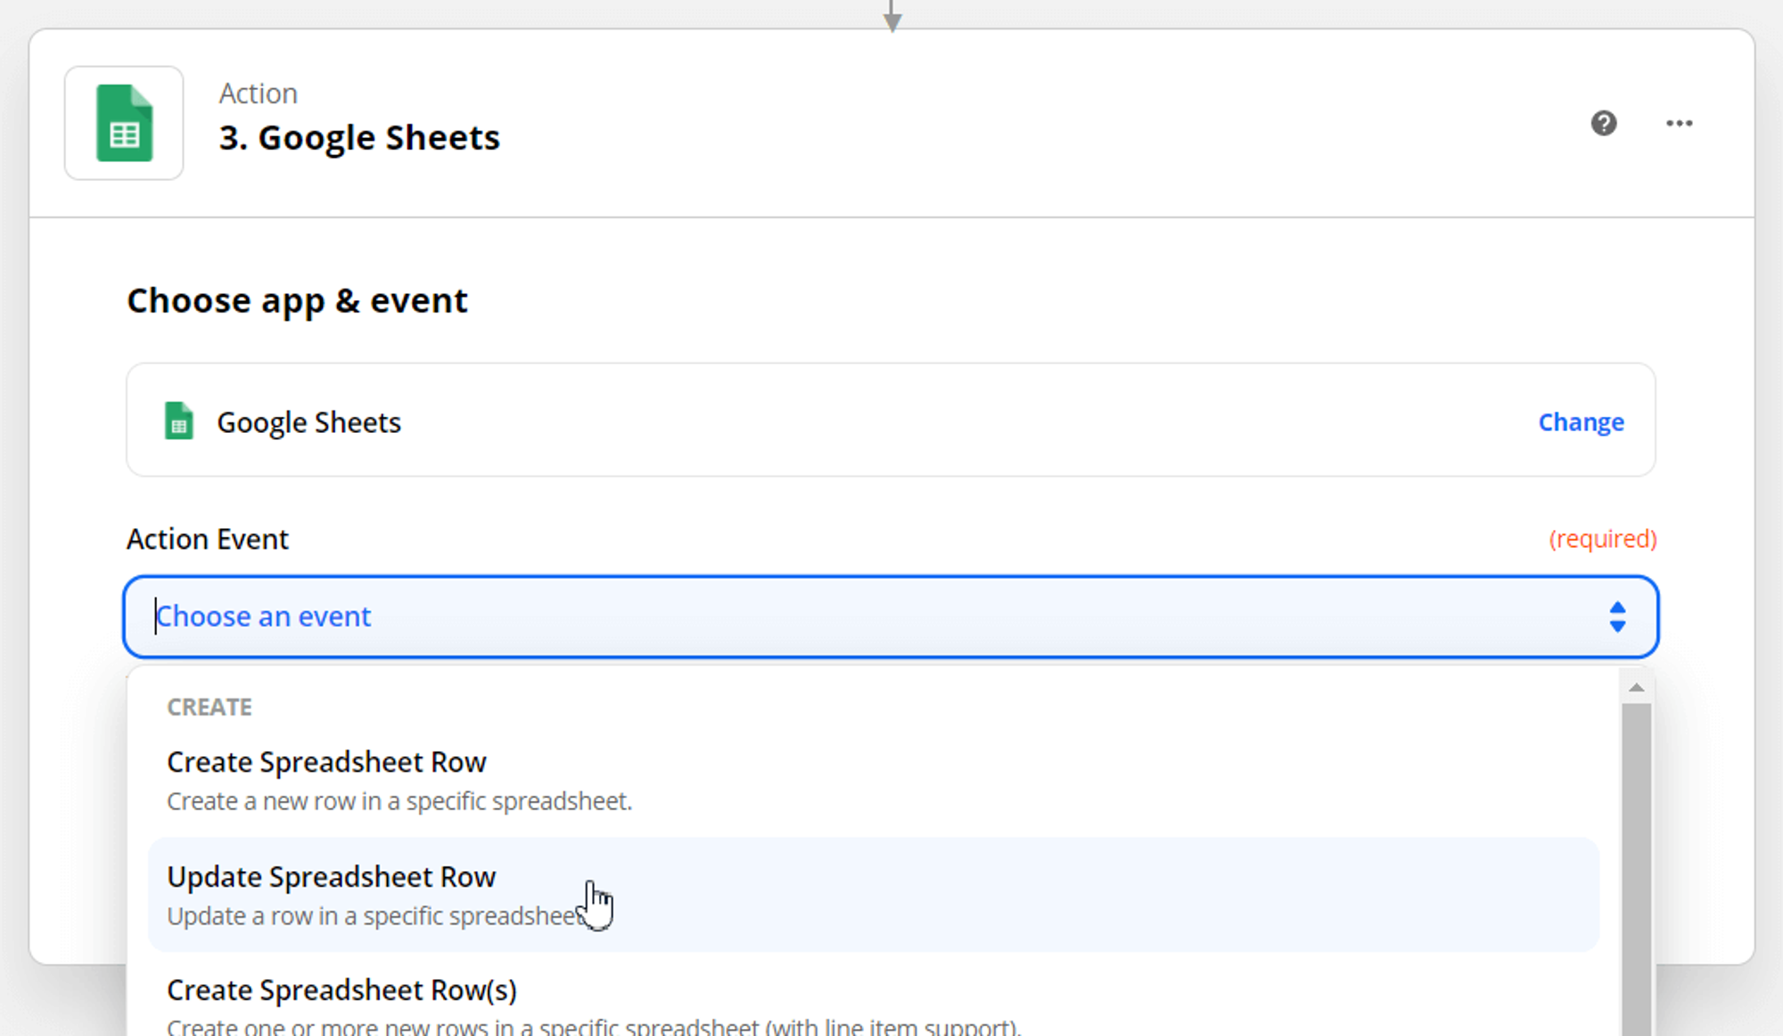Open the help question mark icon

(x=1604, y=123)
